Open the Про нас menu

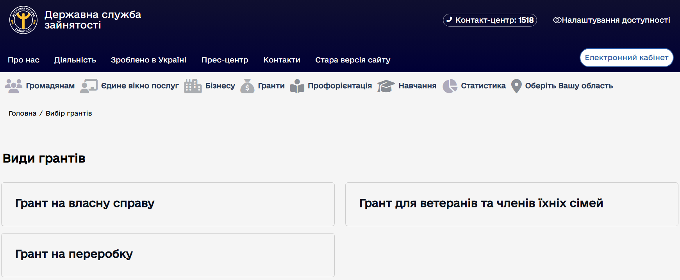click(23, 60)
